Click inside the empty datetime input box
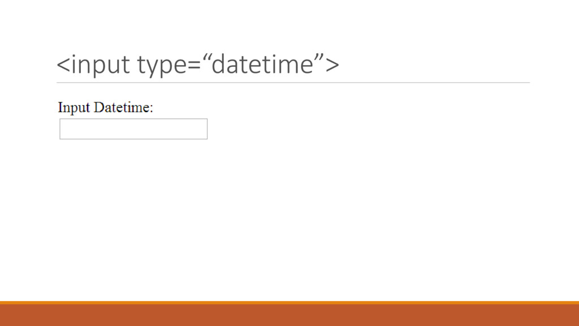 click(133, 129)
